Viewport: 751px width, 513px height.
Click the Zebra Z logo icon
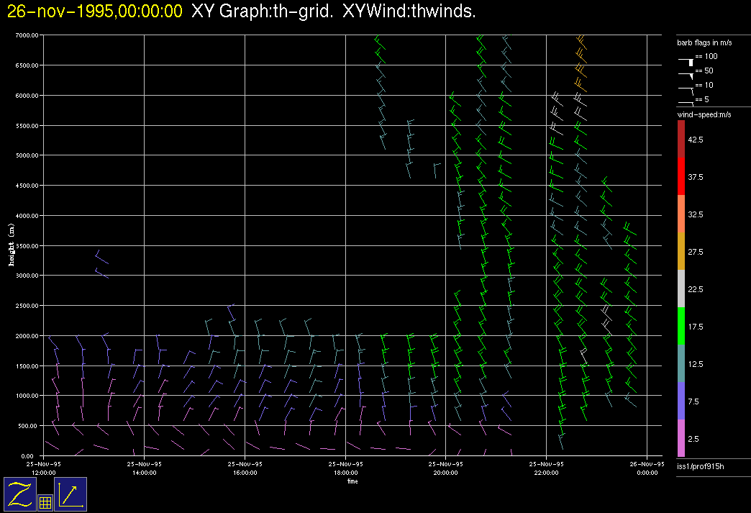coord(20,494)
